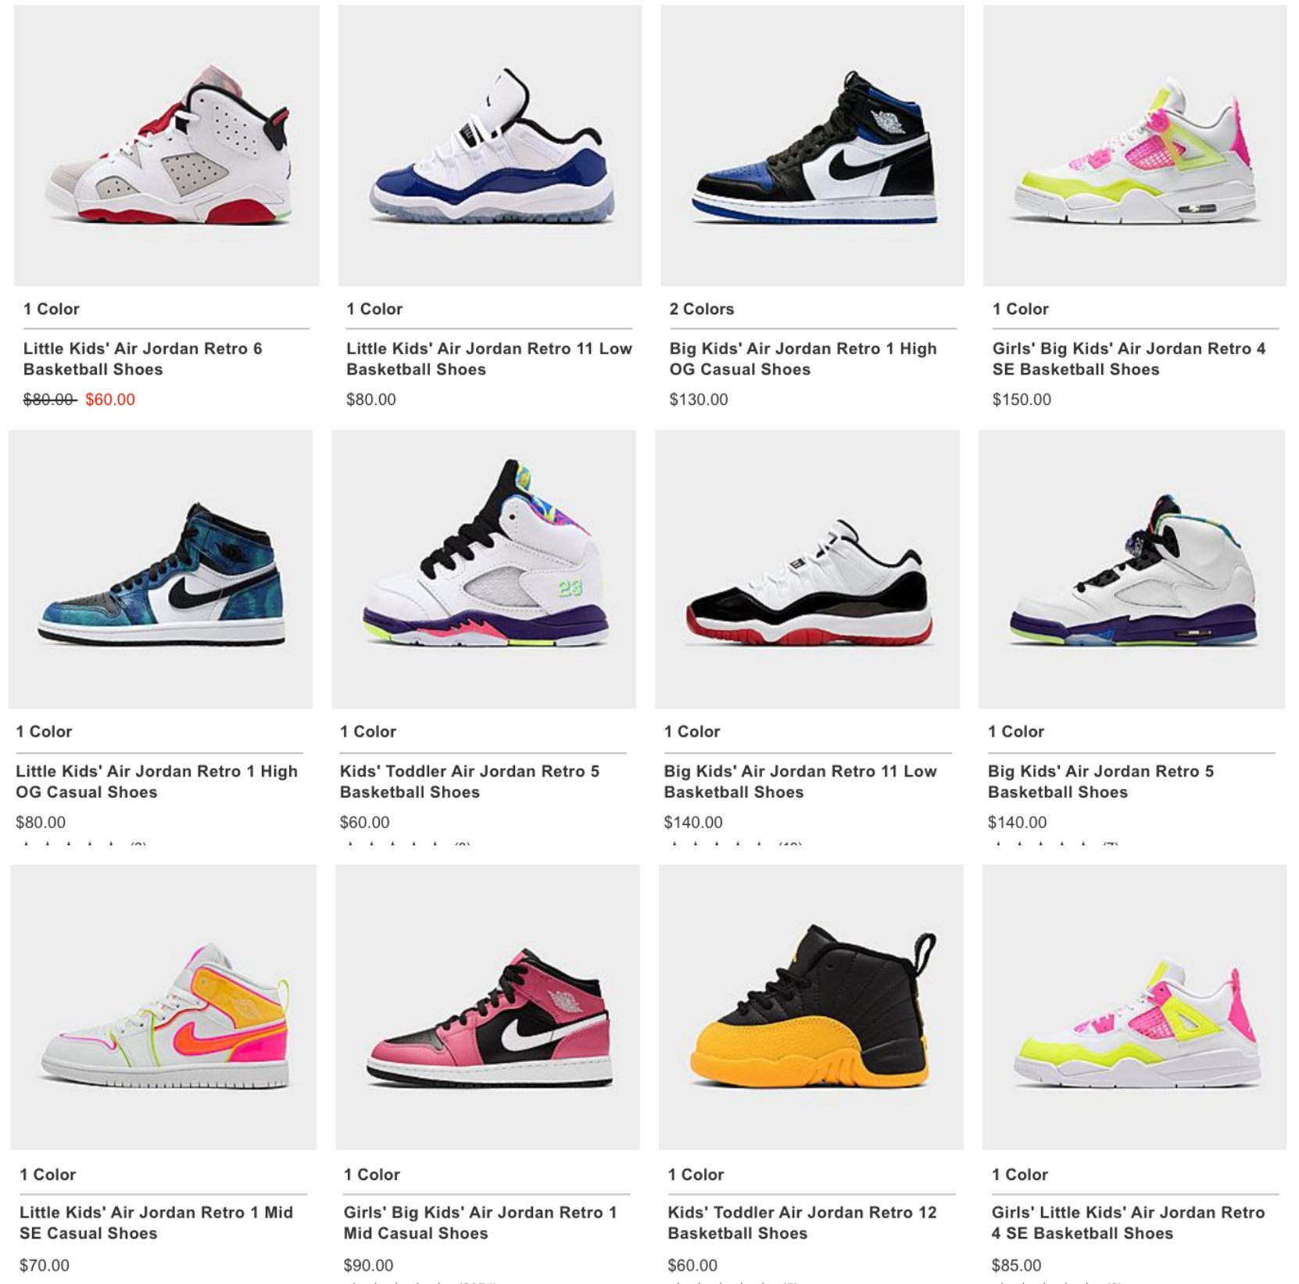Open the tie-dye Retro 1 High OG shoe image
The height and width of the screenshot is (1284, 1299).
point(161,569)
